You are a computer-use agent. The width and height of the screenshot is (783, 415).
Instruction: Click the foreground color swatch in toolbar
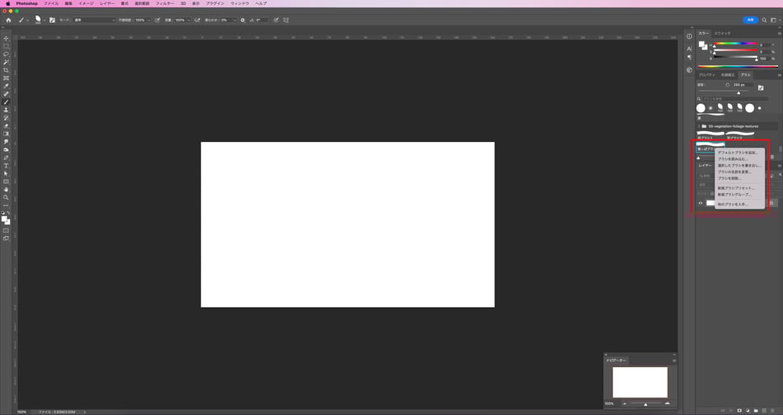[x=4, y=219]
